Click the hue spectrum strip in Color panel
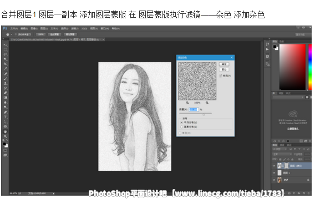315x204 pixels. point(310,67)
